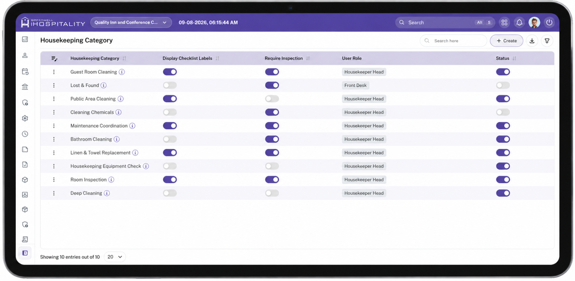
Task: Expand the Quality Inn property dropdown
Action: [x=131, y=23]
